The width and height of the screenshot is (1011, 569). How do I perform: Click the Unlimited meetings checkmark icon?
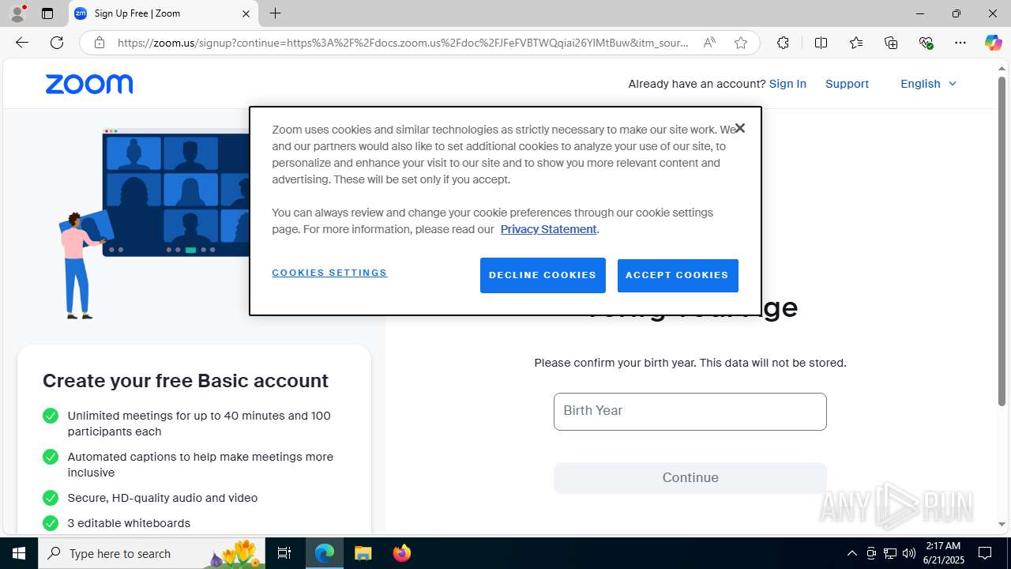click(51, 416)
